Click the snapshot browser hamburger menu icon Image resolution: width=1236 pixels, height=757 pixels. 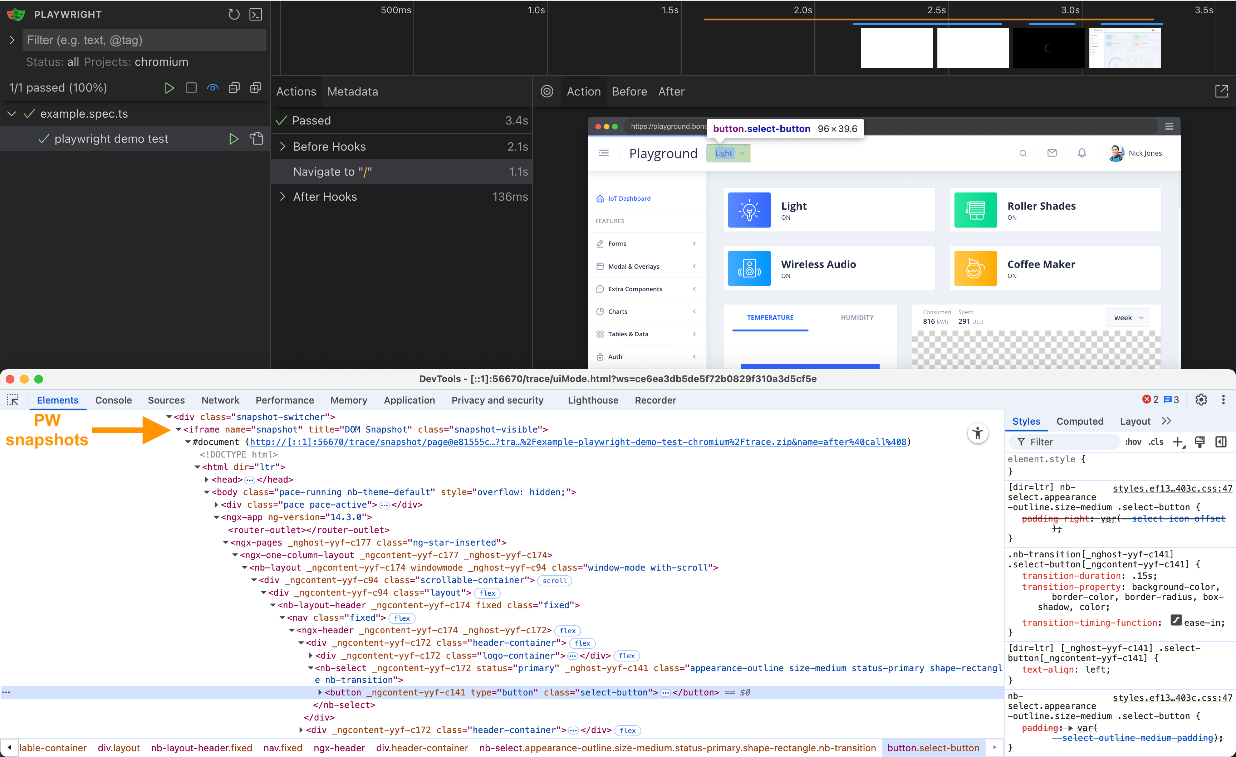pos(1169,126)
